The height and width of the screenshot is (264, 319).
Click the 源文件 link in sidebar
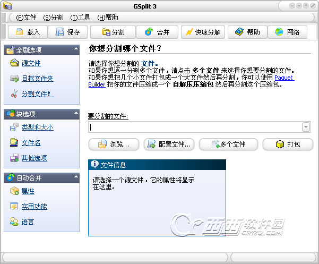tap(31, 63)
